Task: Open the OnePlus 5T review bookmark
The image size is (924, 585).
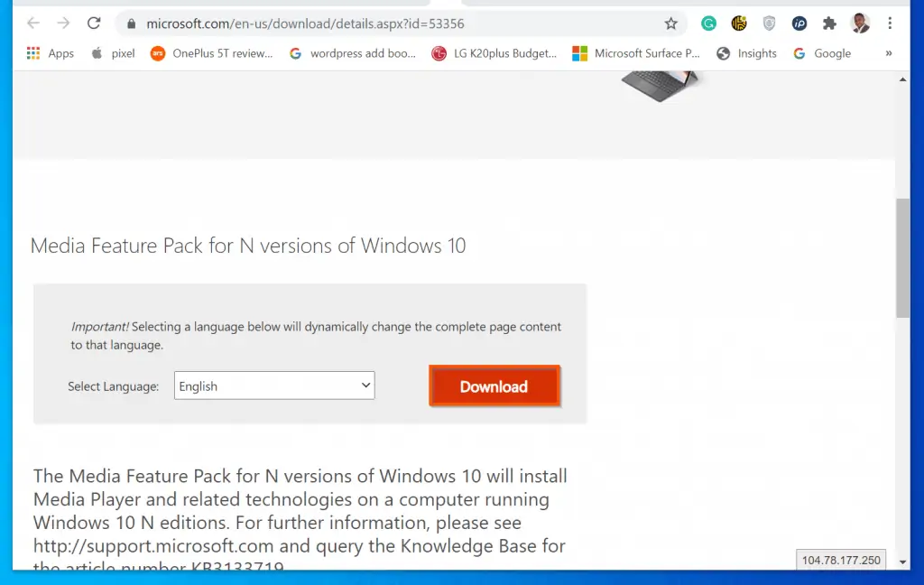Action: [211, 53]
